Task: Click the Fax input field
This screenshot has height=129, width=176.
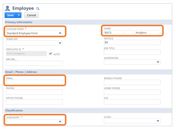Action: [132, 102]
